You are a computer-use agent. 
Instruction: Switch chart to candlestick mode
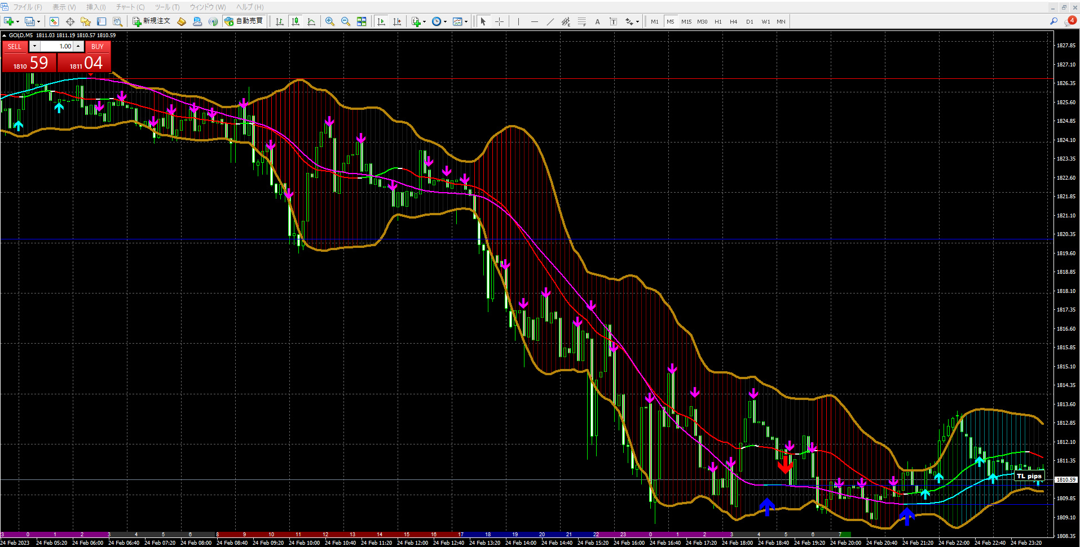click(x=296, y=21)
